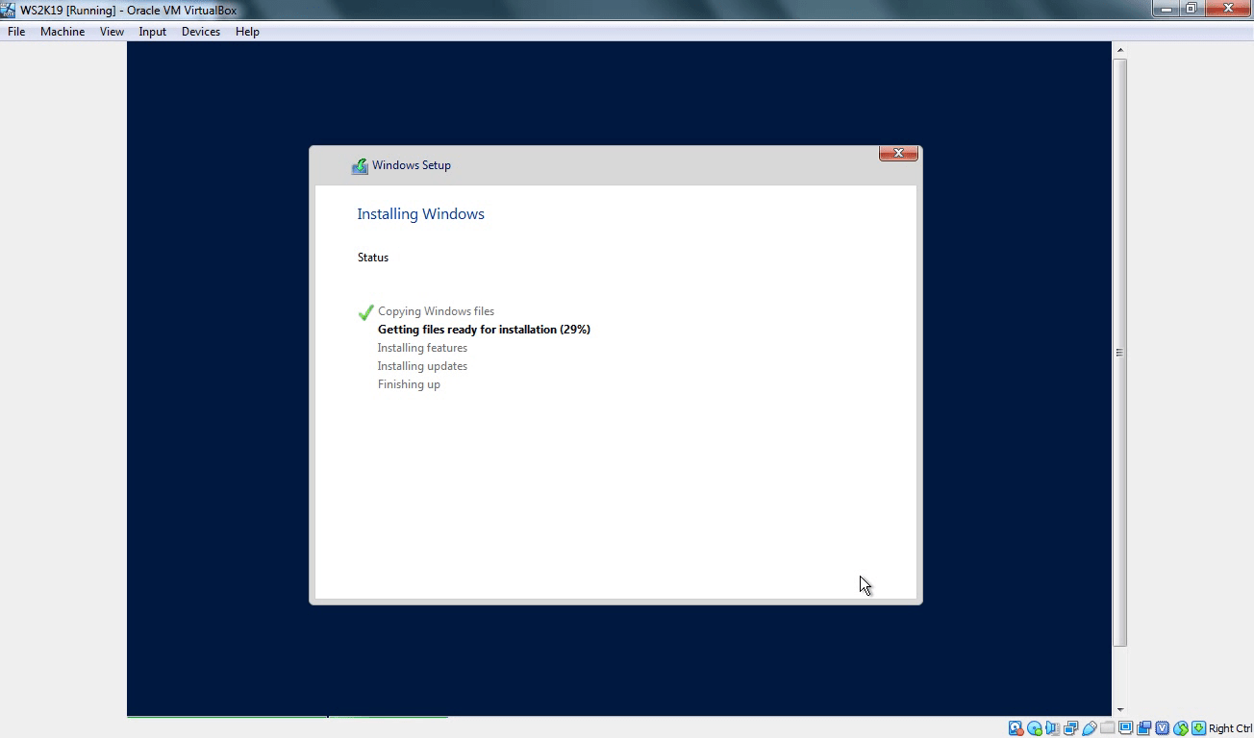Image resolution: width=1254 pixels, height=738 pixels.
Task: Open the Devices menu
Action: click(200, 32)
